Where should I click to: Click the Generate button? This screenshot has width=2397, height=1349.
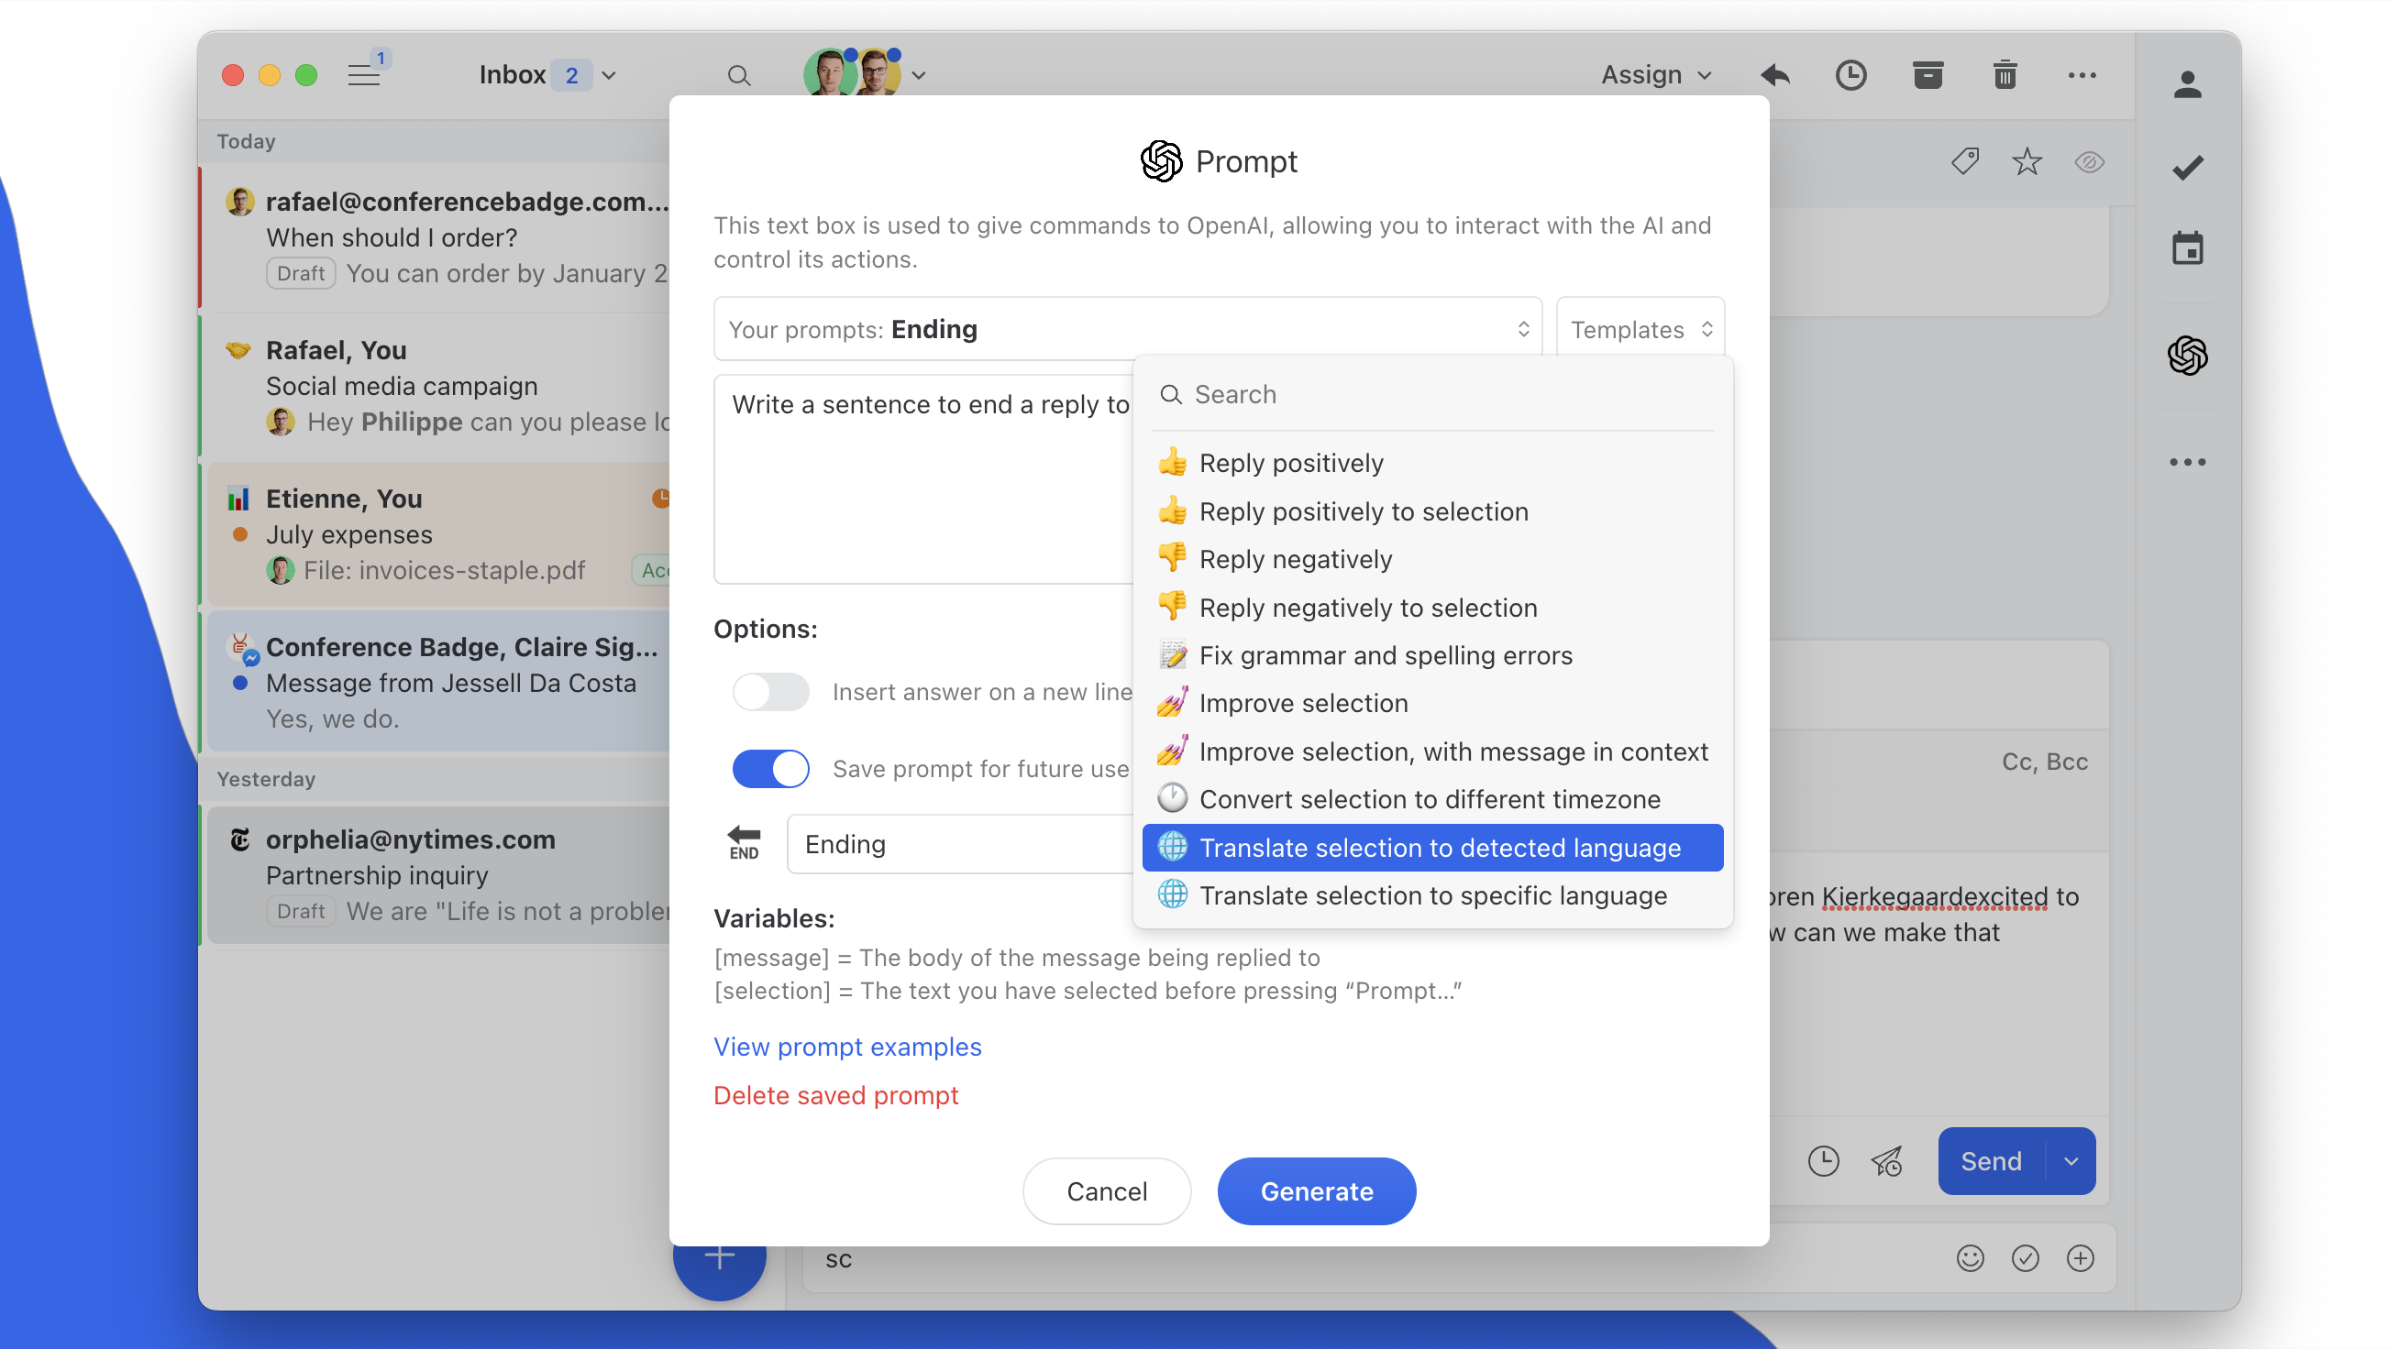[1316, 1191]
